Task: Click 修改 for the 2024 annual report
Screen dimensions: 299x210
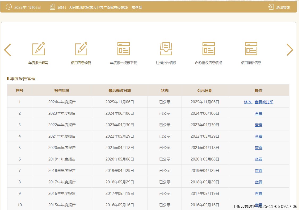Action: (248, 102)
